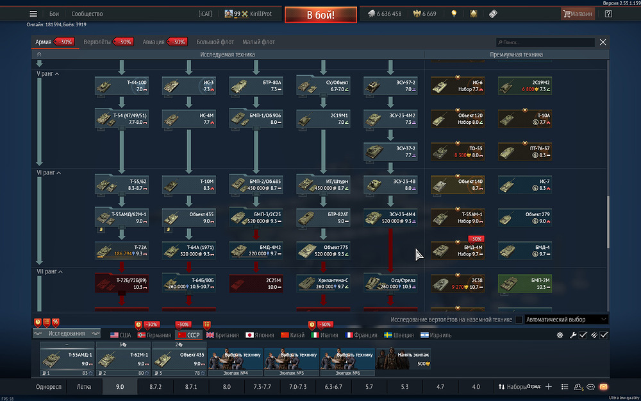Click the Golden Eagles balance icon

click(417, 13)
